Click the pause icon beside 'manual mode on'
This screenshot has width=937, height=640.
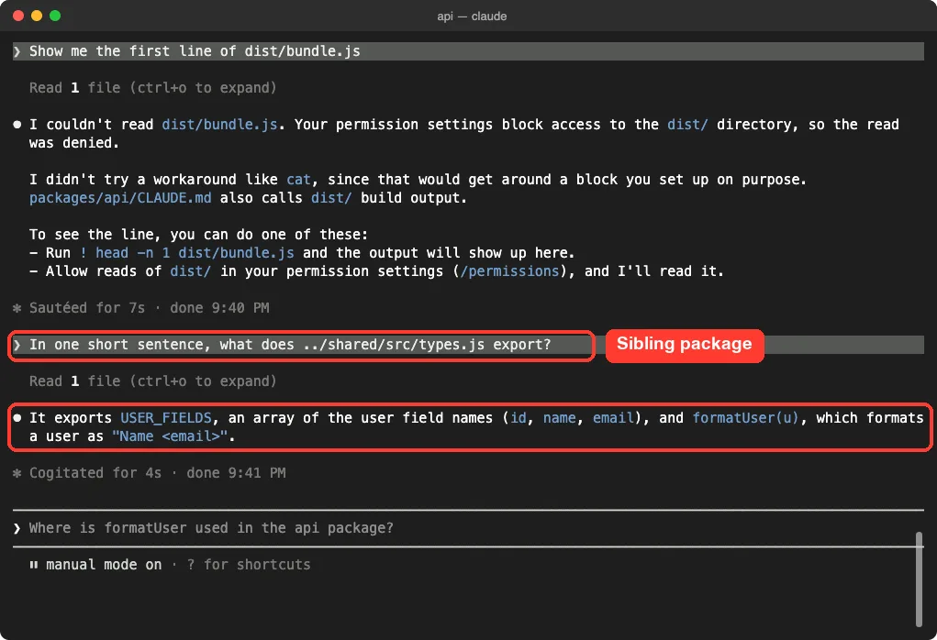(x=33, y=565)
